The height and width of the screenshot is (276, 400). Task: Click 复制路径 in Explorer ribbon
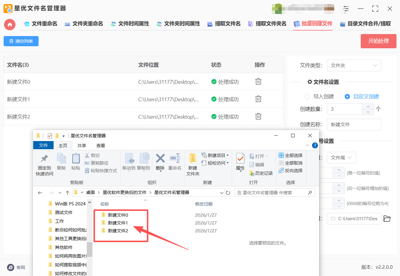click(x=96, y=163)
